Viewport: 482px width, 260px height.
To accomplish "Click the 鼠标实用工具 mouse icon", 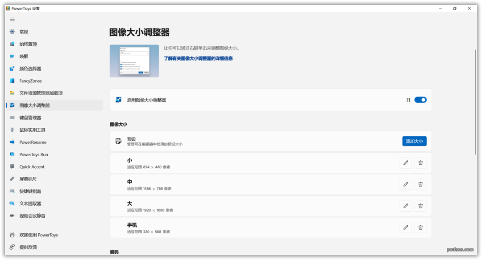I will pos(12,130).
